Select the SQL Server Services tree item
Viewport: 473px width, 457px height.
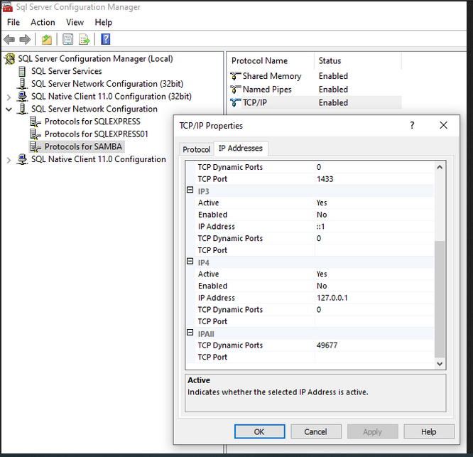point(67,71)
